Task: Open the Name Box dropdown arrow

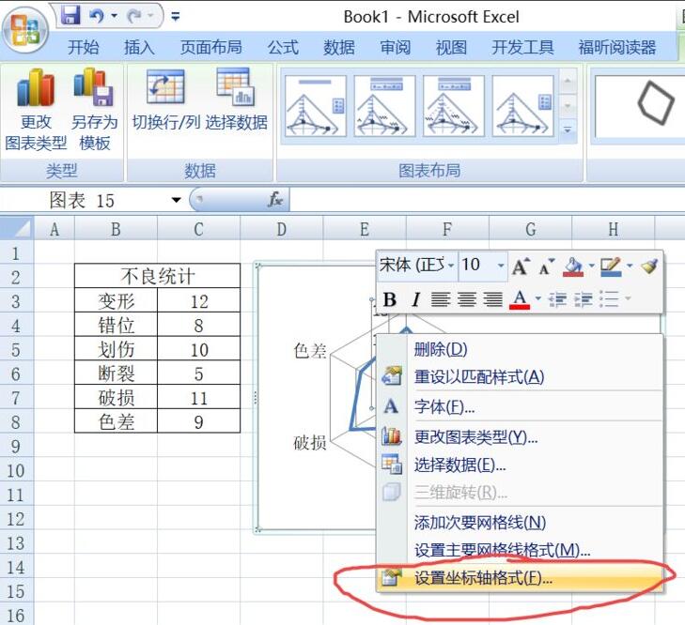Action: (x=176, y=200)
